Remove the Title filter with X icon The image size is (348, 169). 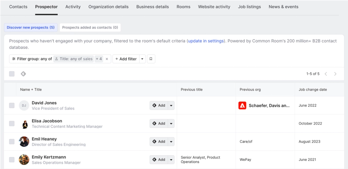pyautogui.click(x=107, y=59)
